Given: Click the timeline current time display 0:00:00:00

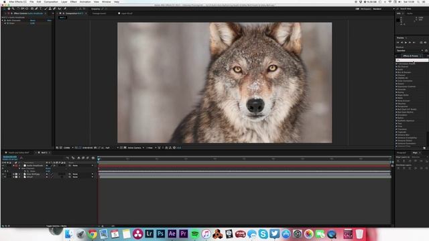Looking at the screenshot, I should click(x=10, y=157).
